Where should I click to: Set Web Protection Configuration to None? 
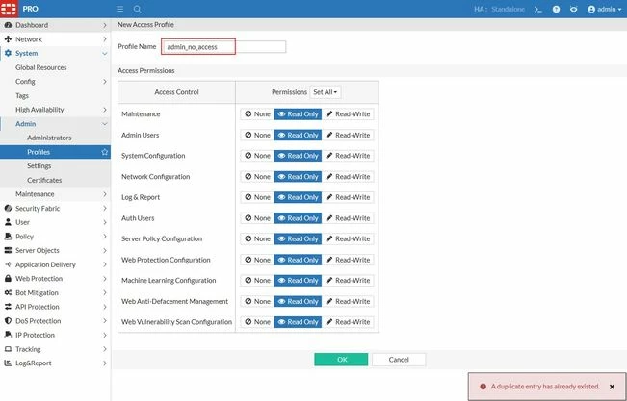click(x=257, y=260)
